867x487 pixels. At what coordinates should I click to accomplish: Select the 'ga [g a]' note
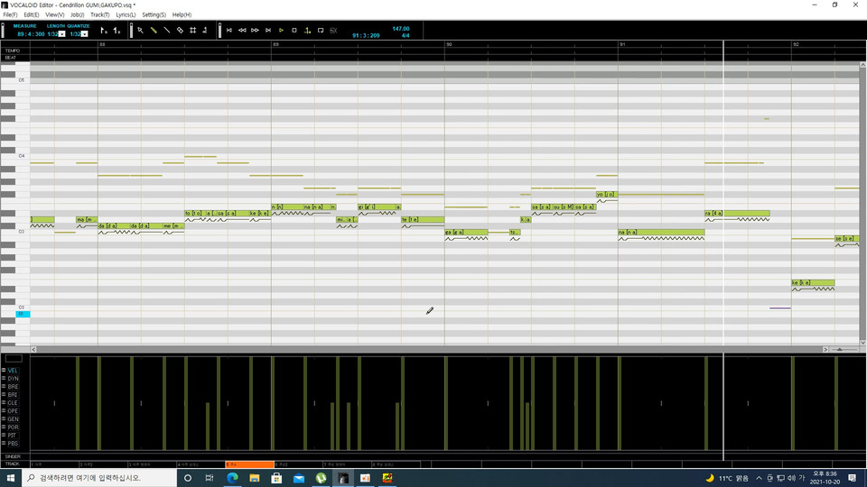coord(466,233)
